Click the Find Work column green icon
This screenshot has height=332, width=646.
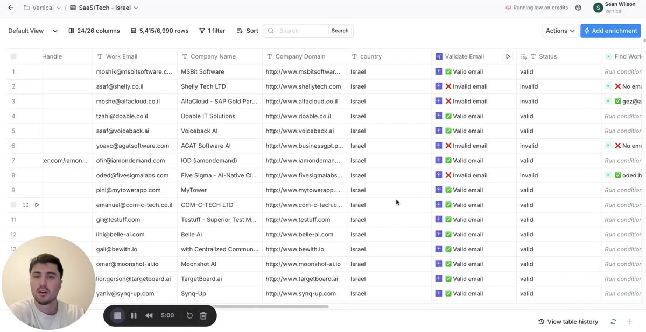(x=608, y=56)
